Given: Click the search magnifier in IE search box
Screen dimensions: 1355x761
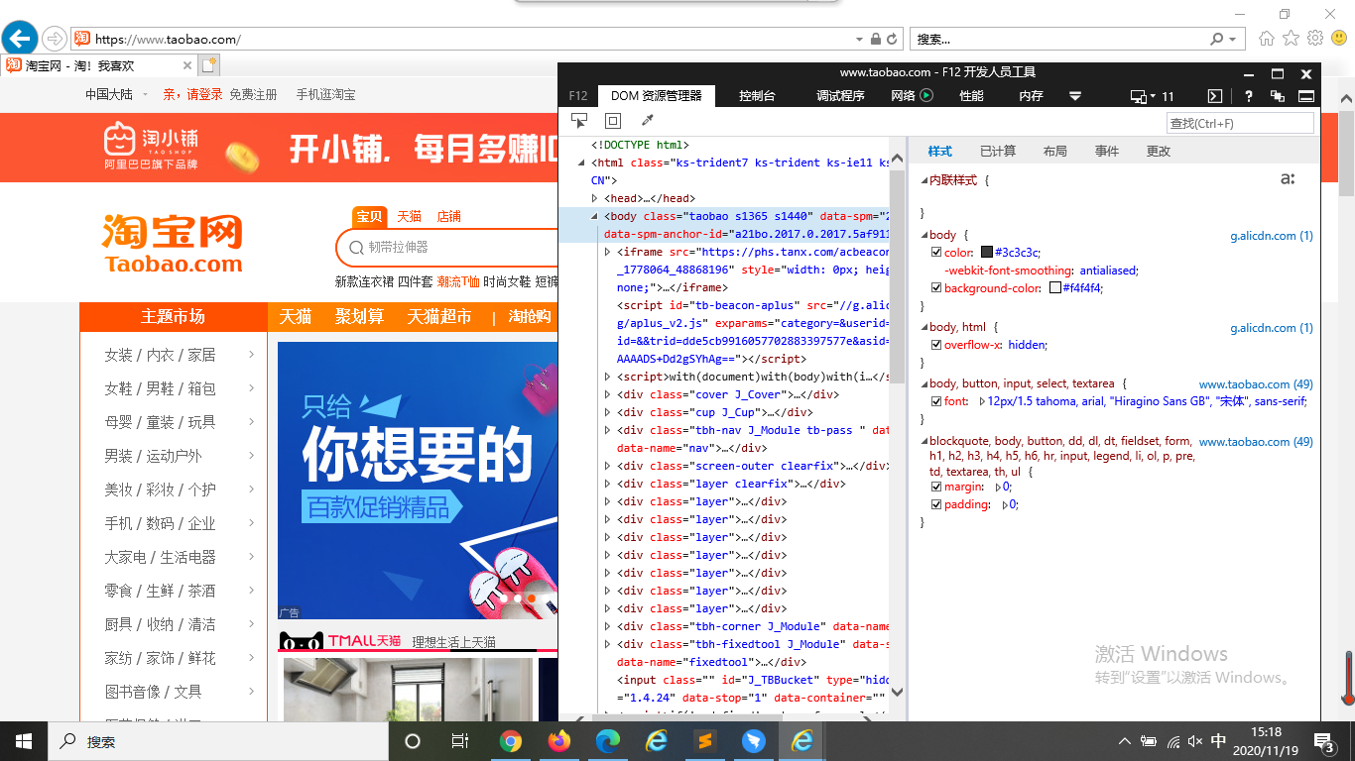Looking at the screenshot, I should click(x=1217, y=40).
